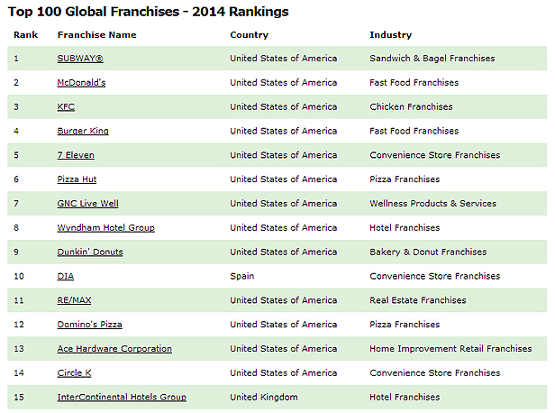Select the Burger King link
Screen dimensions: 555x413
[83, 132]
